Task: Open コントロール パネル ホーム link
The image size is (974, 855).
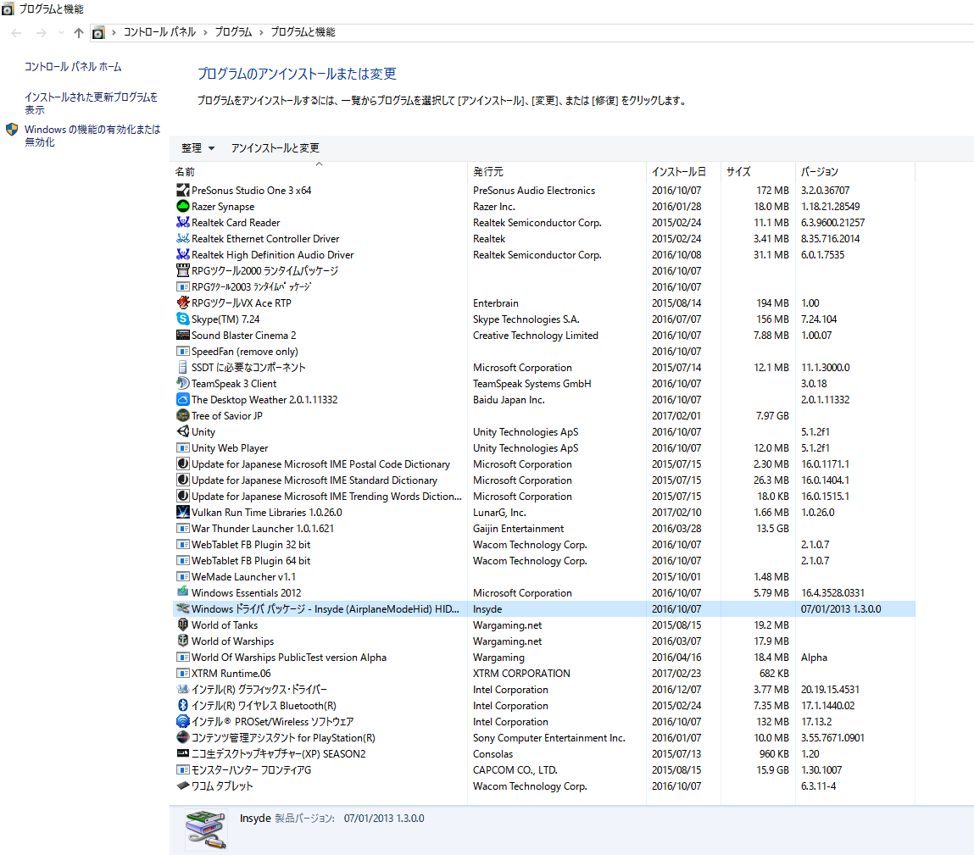Action: click(x=73, y=66)
